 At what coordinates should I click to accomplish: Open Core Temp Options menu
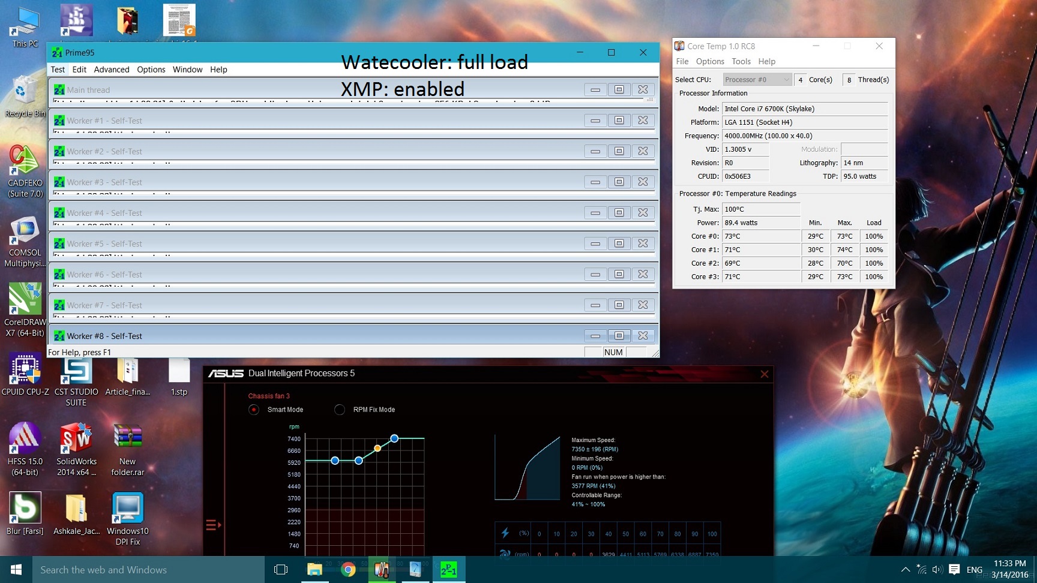click(710, 61)
